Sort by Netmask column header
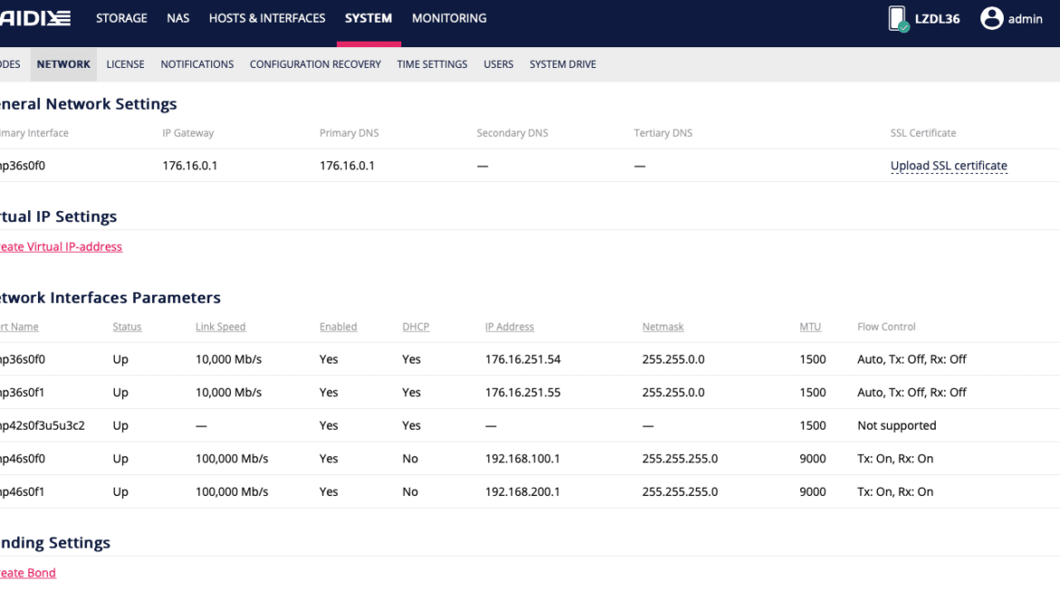1060x601 pixels. (x=662, y=326)
